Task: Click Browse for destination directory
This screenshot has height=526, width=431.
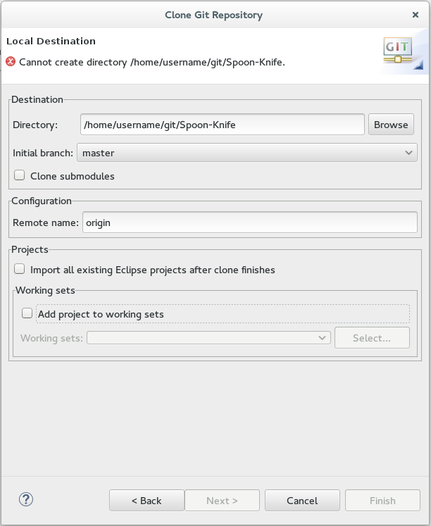Action: 391,125
